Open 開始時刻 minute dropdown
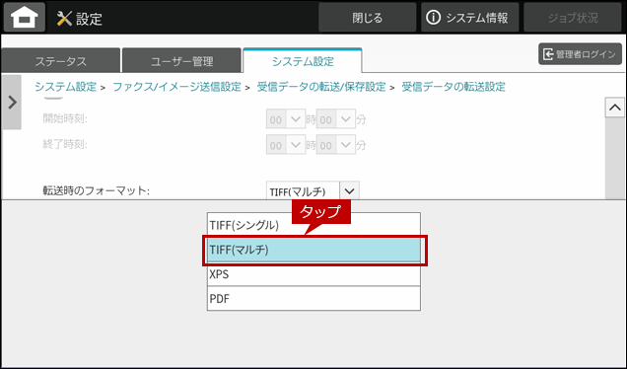The height and width of the screenshot is (369, 627). [x=336, y=118]
